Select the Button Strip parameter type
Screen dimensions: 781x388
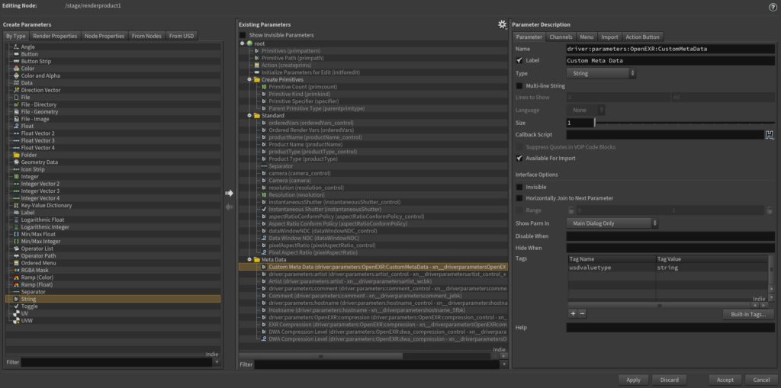click(x=36, y=61)
